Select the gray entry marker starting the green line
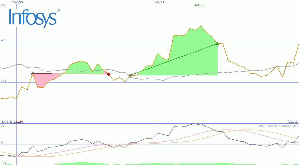 (x=131, y=75)
